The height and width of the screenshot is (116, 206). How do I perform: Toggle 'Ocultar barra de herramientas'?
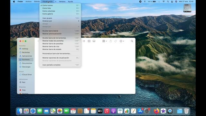(x=60, y=38)
